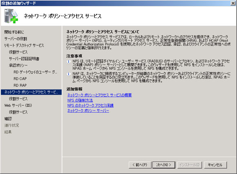Select 役割サービス under リモート デスクトップ サービス
237x174 pixels.
pos(18,52)
